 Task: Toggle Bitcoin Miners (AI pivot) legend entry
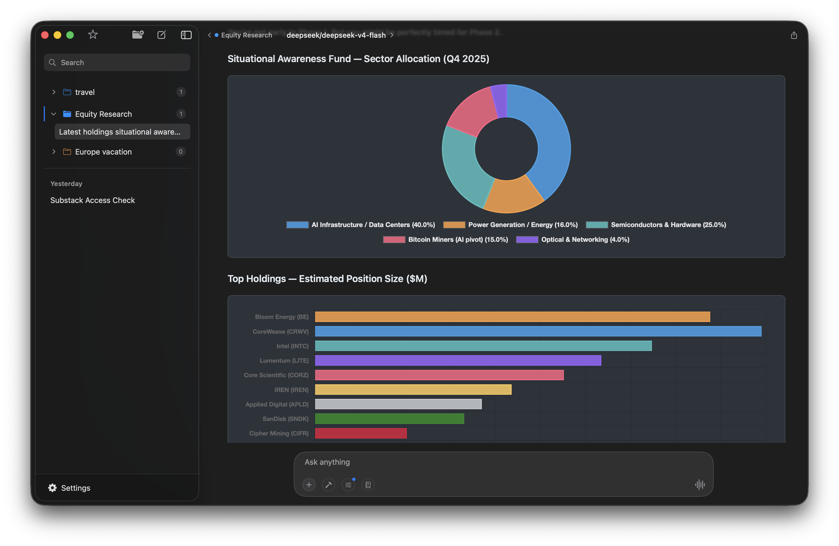tap(445, 240)
